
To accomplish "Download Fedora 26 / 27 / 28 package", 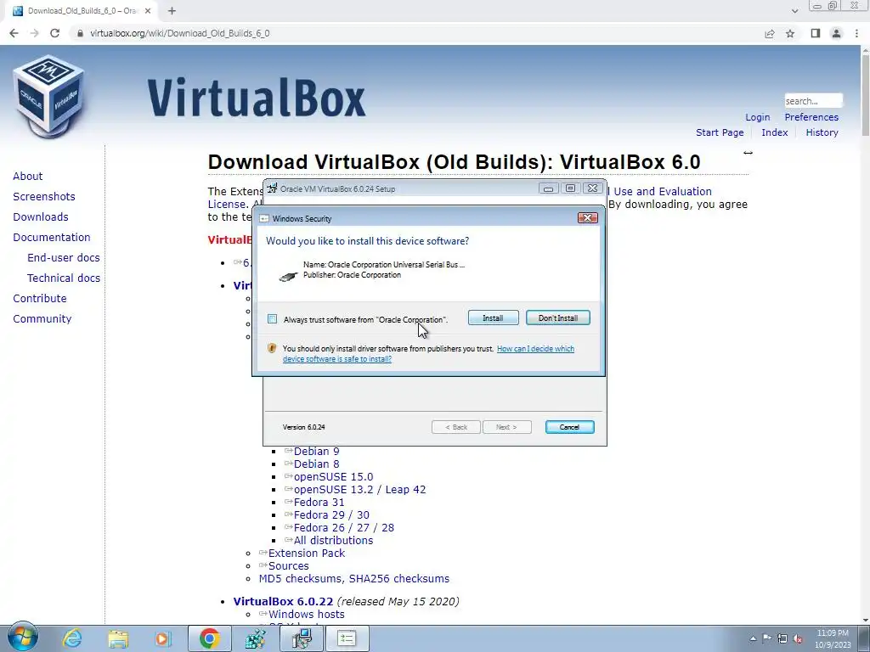I will point(344,528).
